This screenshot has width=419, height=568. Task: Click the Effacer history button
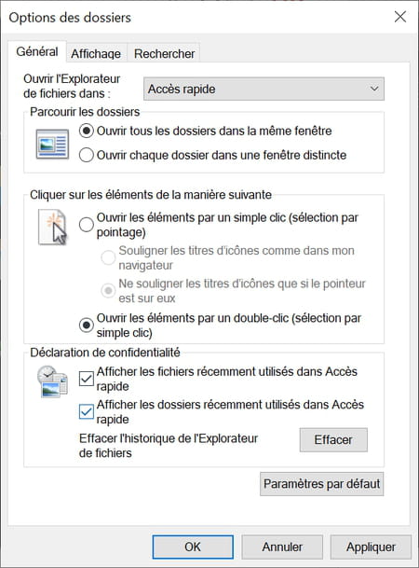click(x=333, y=440)
